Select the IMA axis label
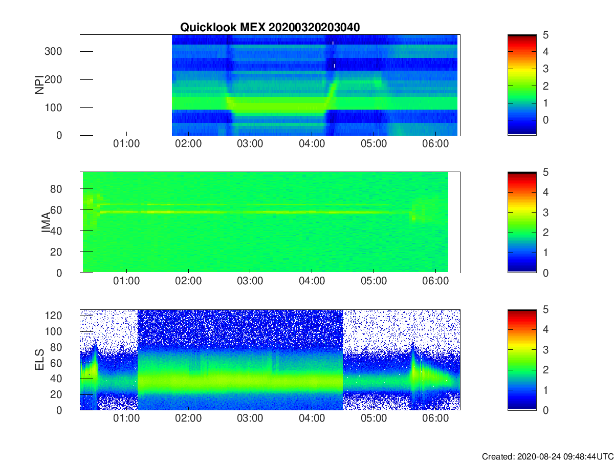This screenshot has width=614, height=461. (46, 222)
